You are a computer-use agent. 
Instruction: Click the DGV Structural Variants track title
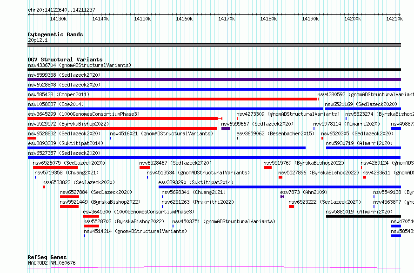[65, 60]
